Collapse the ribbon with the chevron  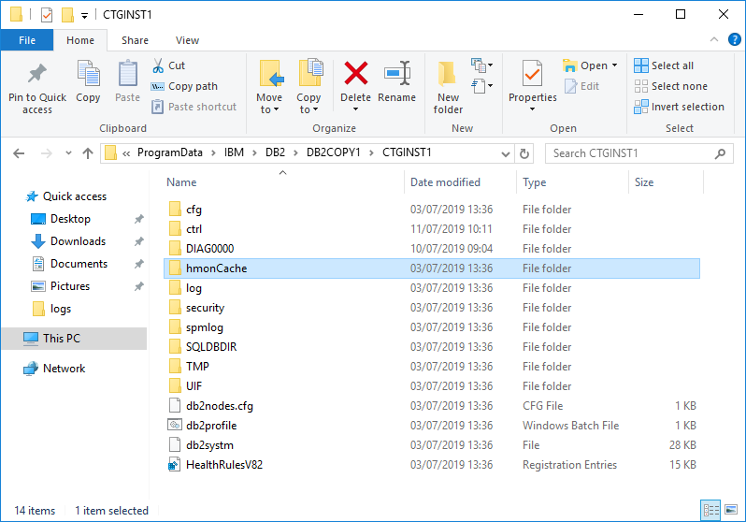[x=714, y=39]
